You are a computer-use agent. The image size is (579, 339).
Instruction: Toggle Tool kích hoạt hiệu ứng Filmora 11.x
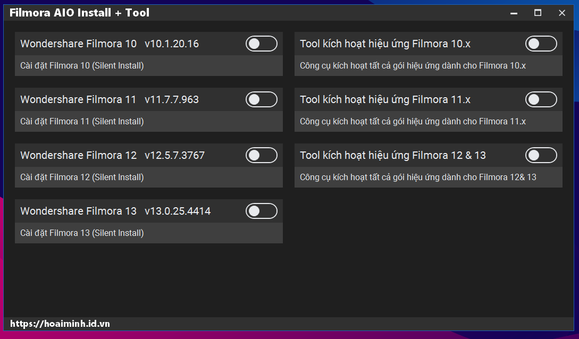tap(541, 99)
